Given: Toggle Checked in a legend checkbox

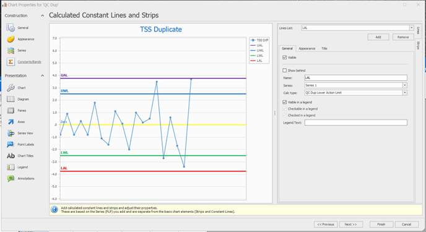Looking at the screenshot, I should click(x=284, y=115).
